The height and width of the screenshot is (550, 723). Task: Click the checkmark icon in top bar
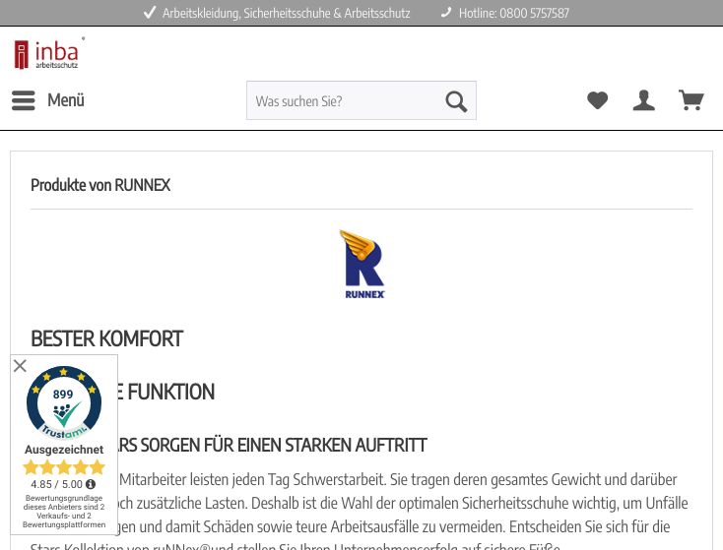[150, 13]
